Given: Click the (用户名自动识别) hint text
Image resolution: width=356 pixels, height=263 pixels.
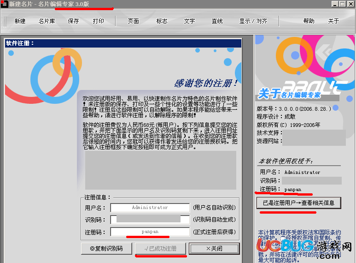Looking at the screenshot, I should click(x=214, y=208).
